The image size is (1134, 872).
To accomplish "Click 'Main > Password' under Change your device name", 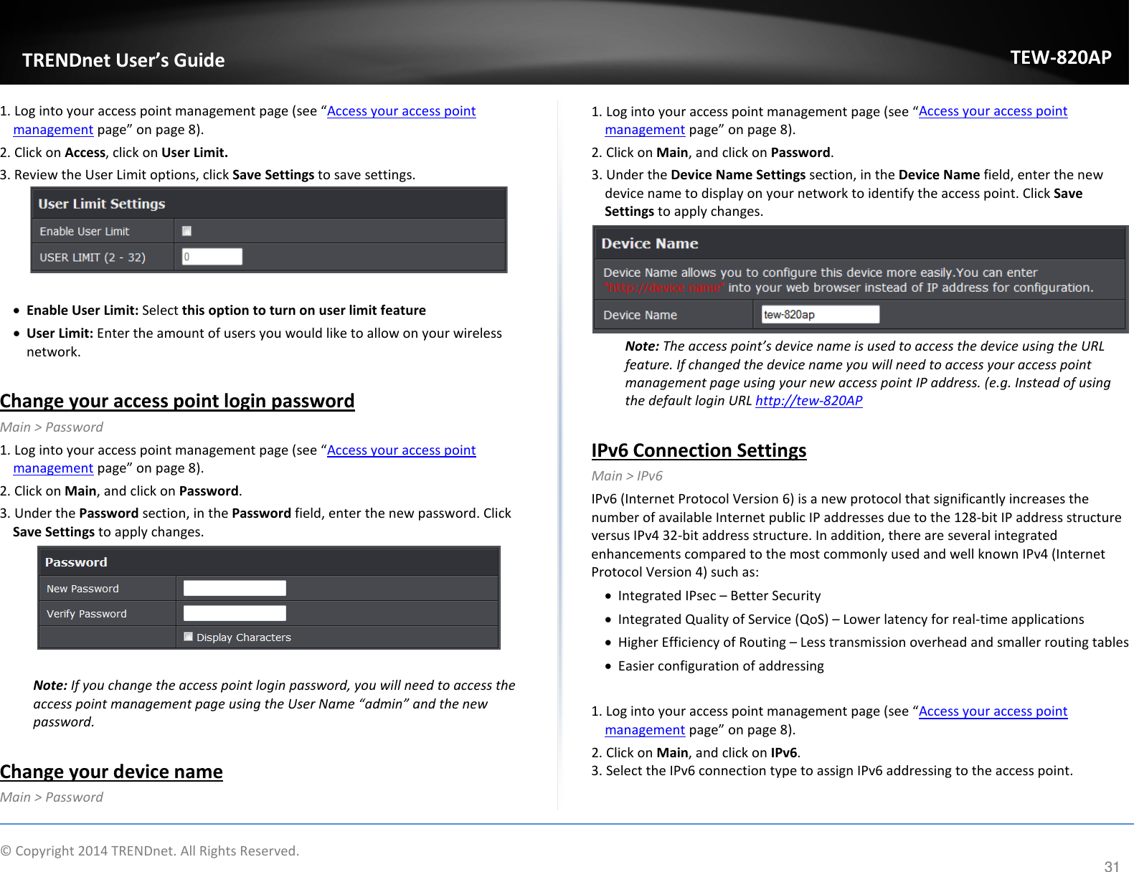I will pos(52,797).
